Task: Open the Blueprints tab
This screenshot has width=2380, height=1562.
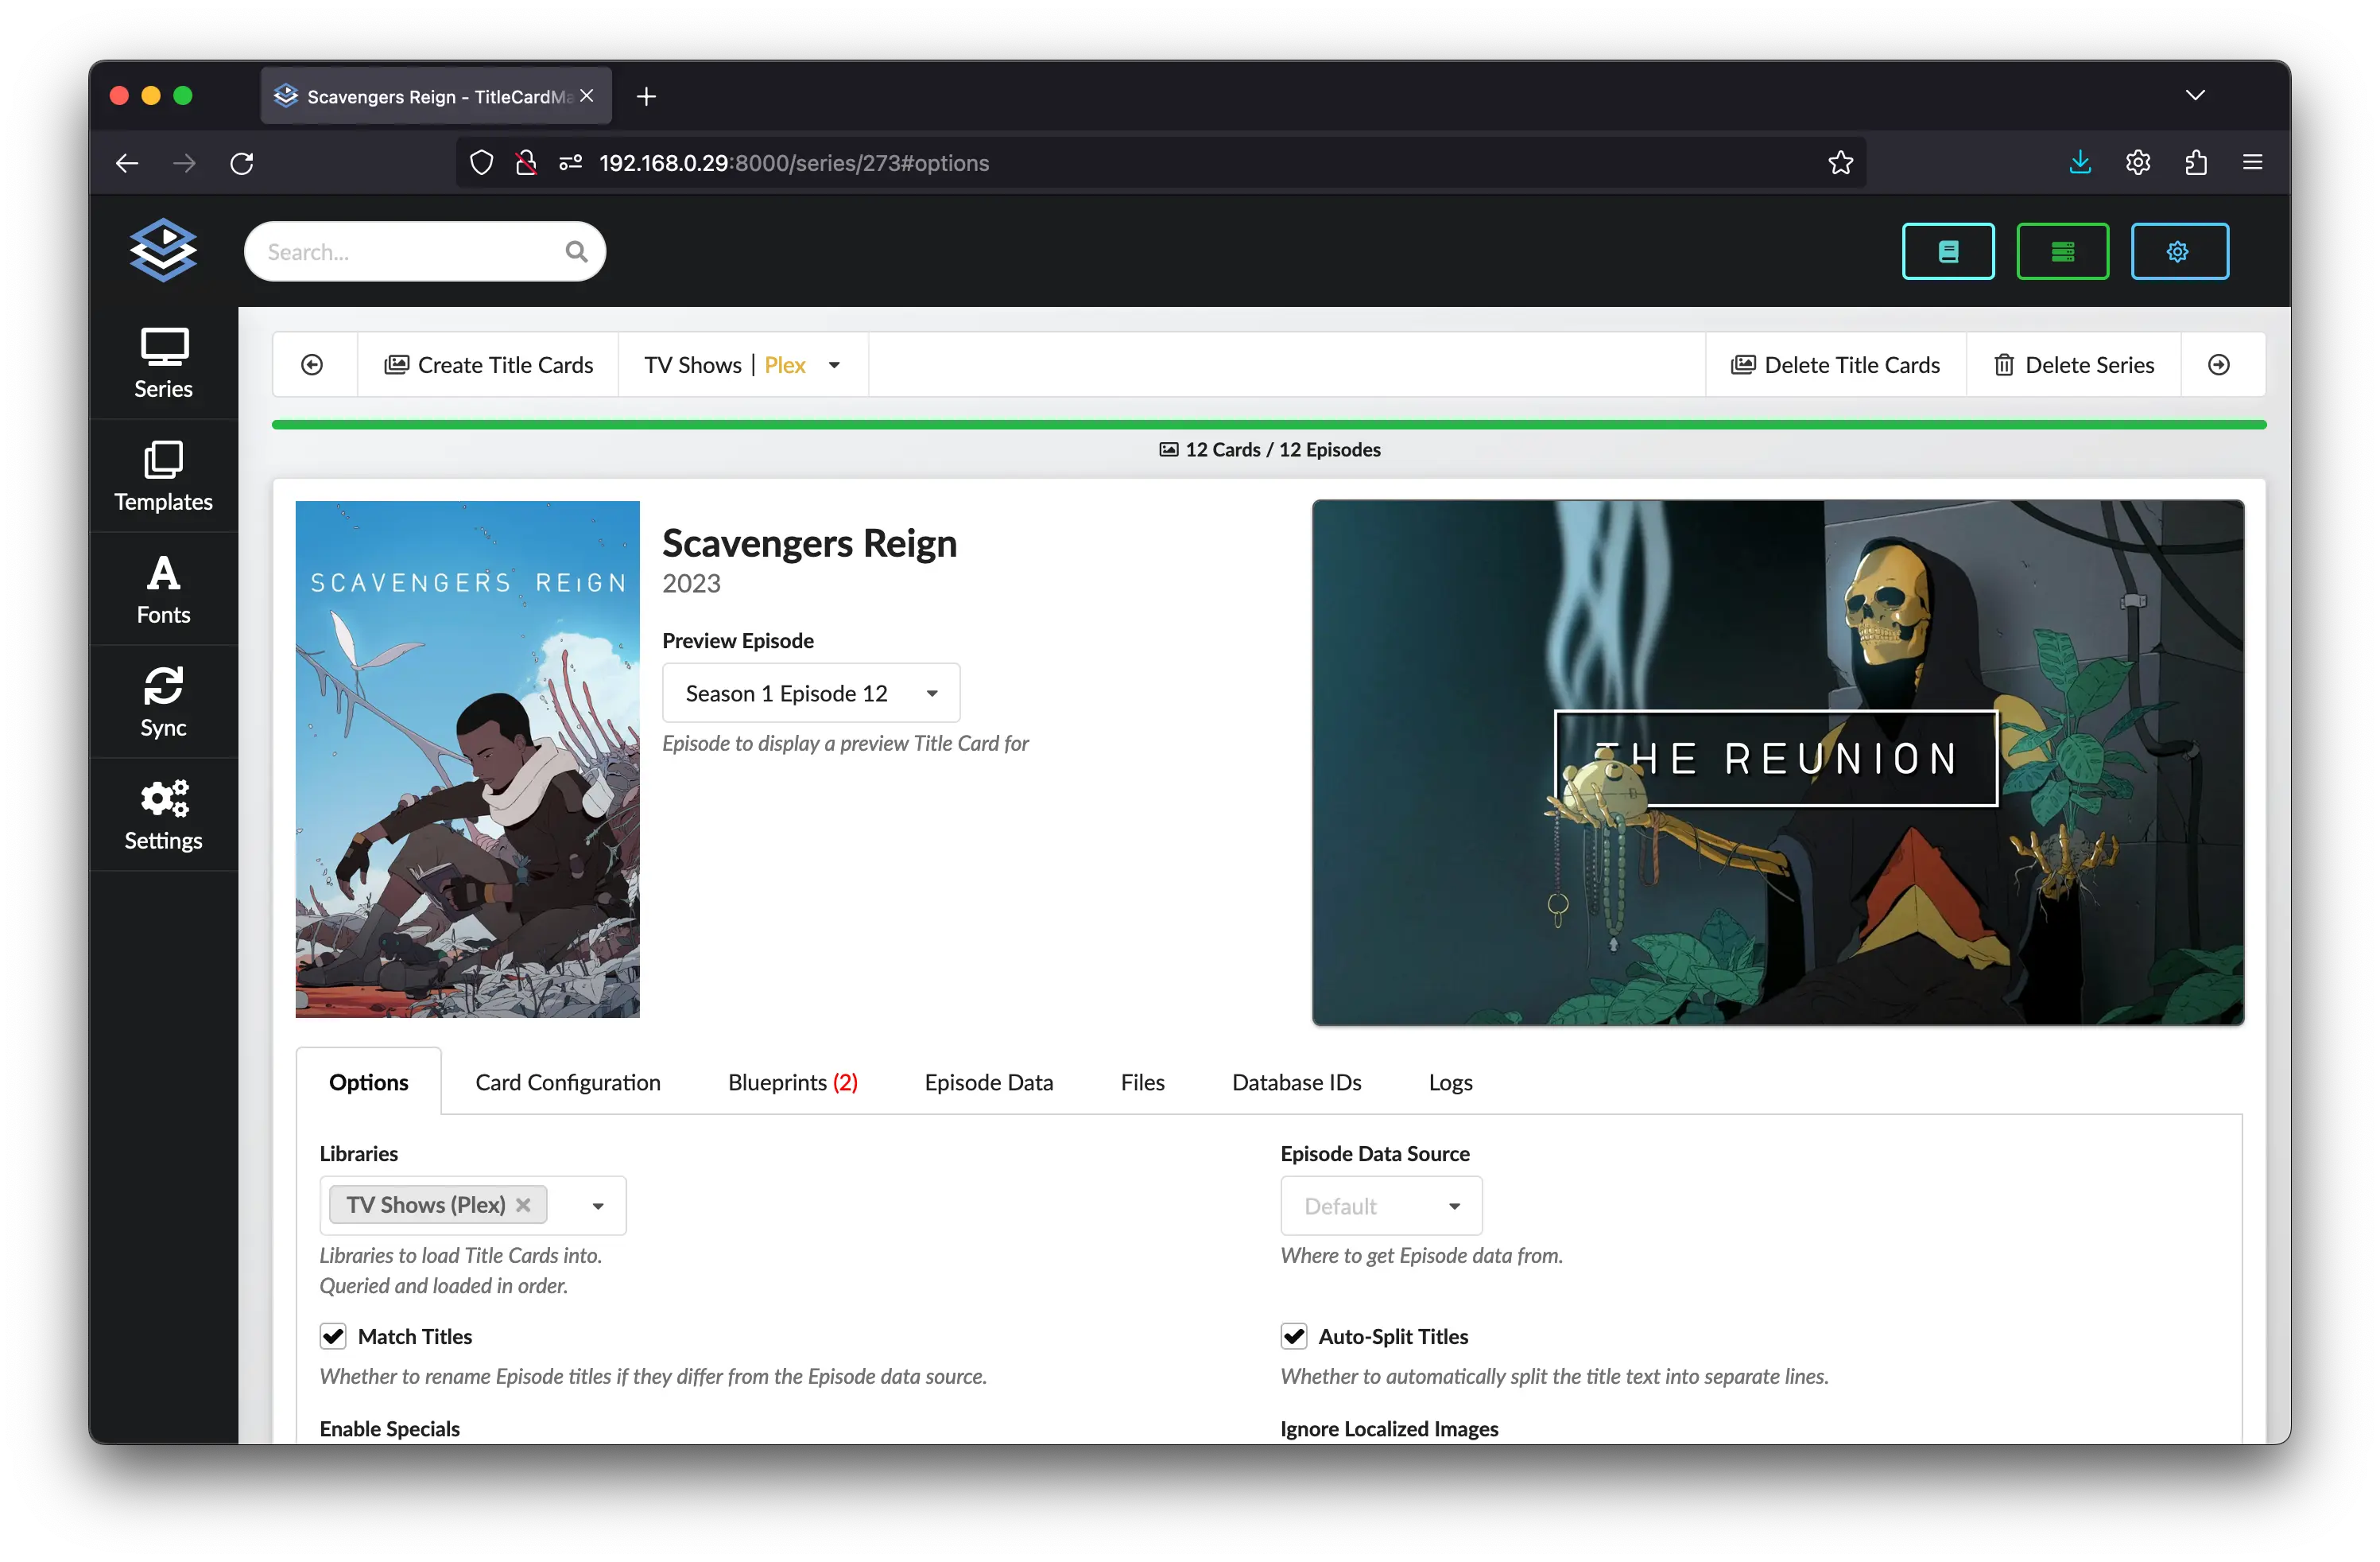Action: [792, 1082]
